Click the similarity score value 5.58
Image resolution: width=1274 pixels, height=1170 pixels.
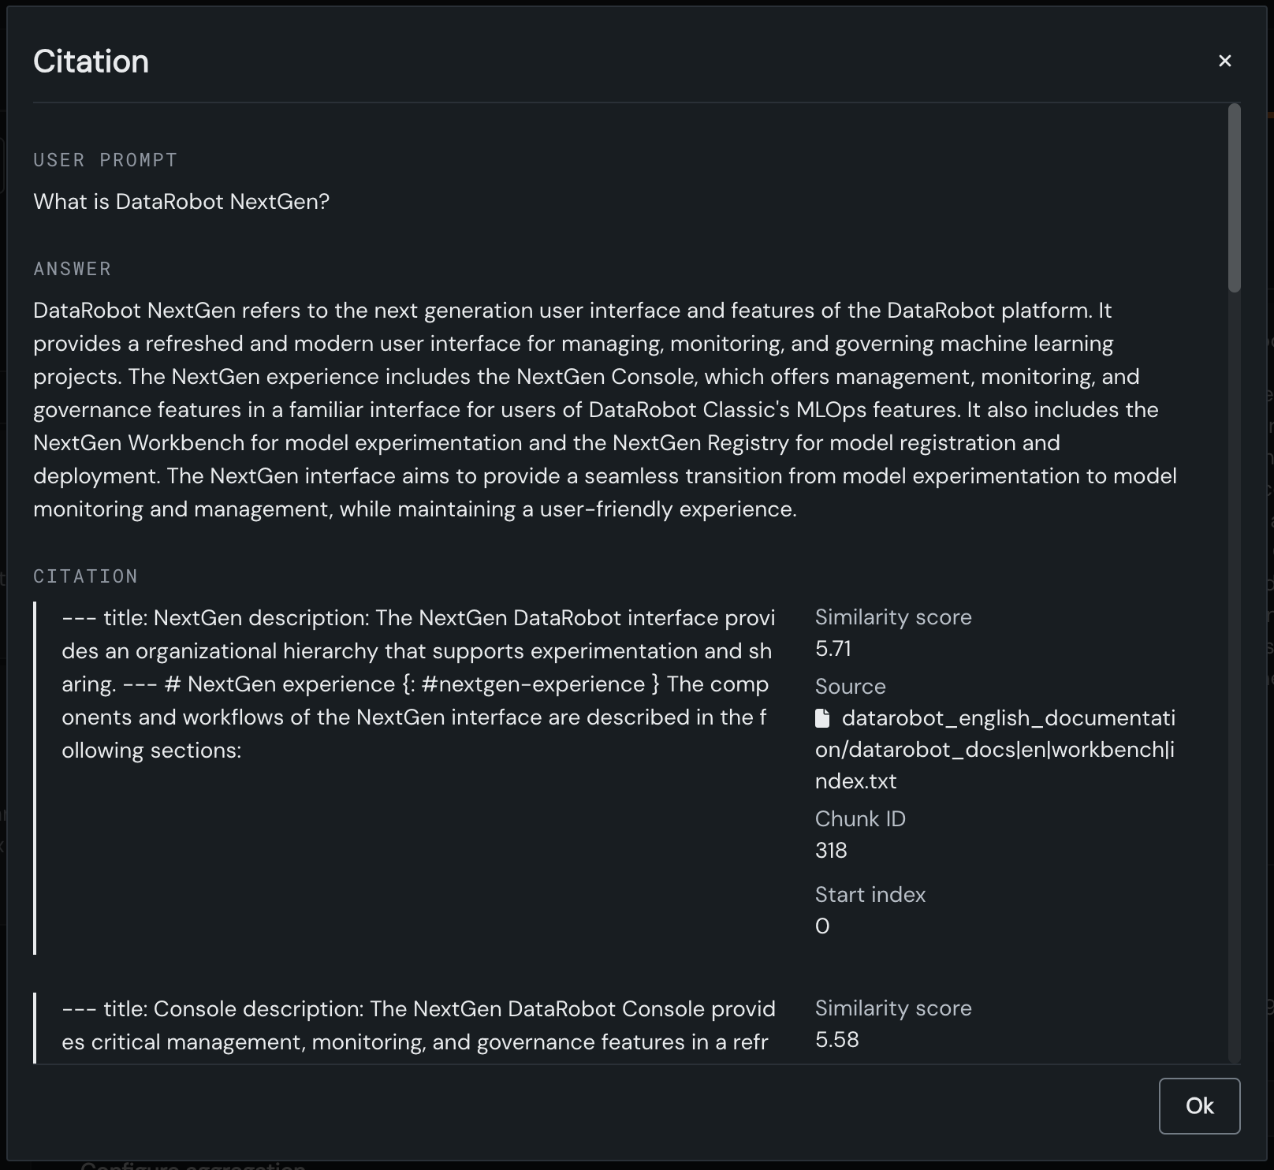[x=836, y=1040]
